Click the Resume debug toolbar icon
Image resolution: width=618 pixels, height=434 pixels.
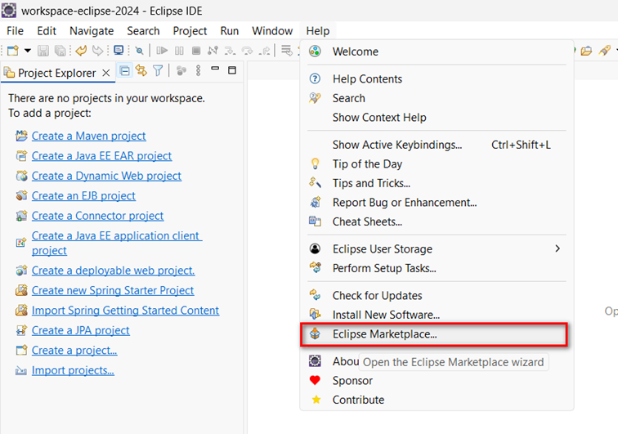point(162,51)
